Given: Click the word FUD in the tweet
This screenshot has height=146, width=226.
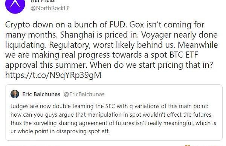Looking at the screenshot, I should coord(118,24).
